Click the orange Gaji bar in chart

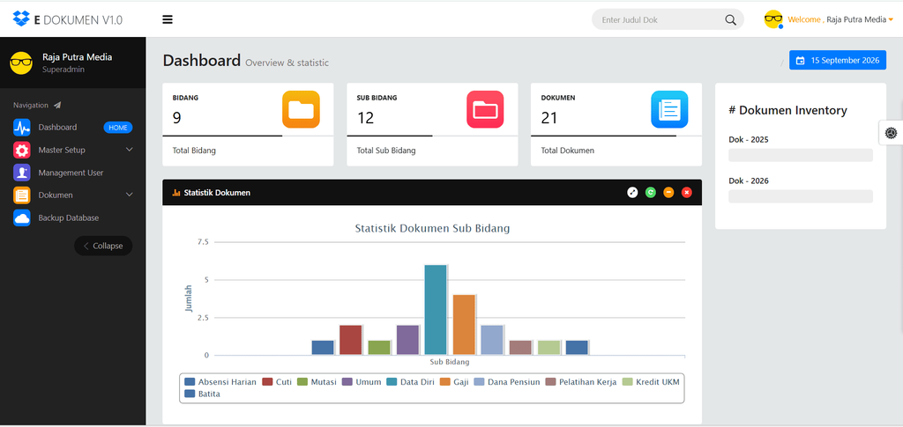464,325
